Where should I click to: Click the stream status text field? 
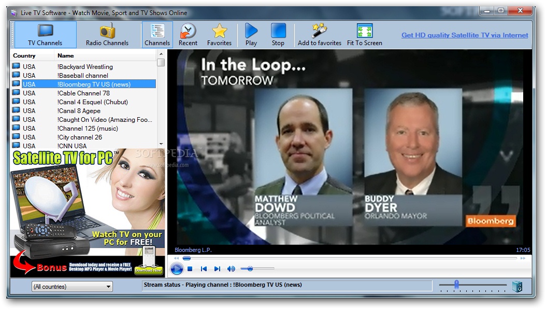pyautogui.click(x=287, y=285)
